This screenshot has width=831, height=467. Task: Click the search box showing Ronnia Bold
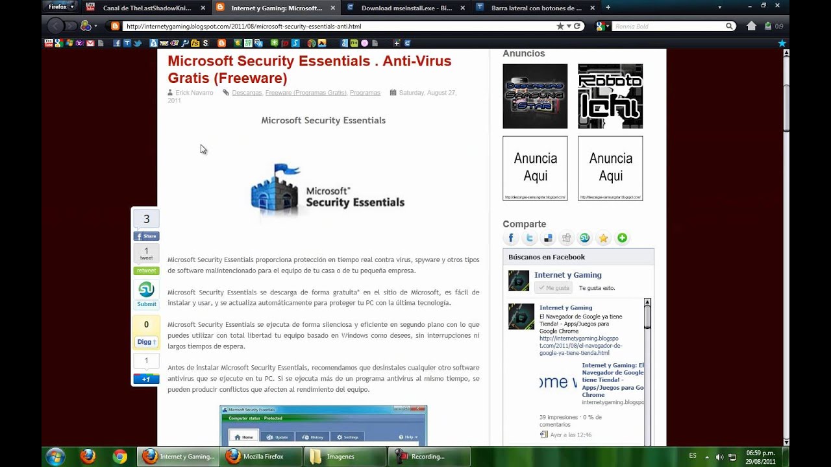[668, 27]
